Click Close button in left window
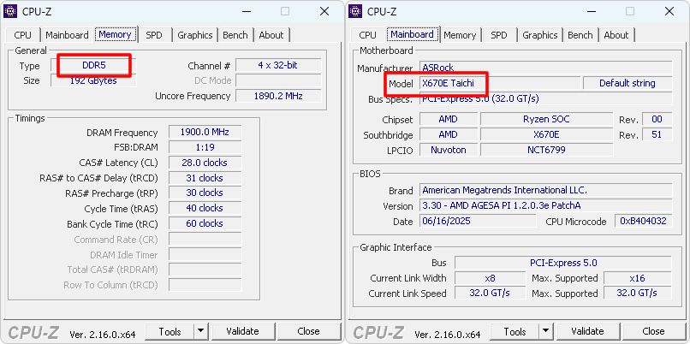 click(x=308, y=331)
